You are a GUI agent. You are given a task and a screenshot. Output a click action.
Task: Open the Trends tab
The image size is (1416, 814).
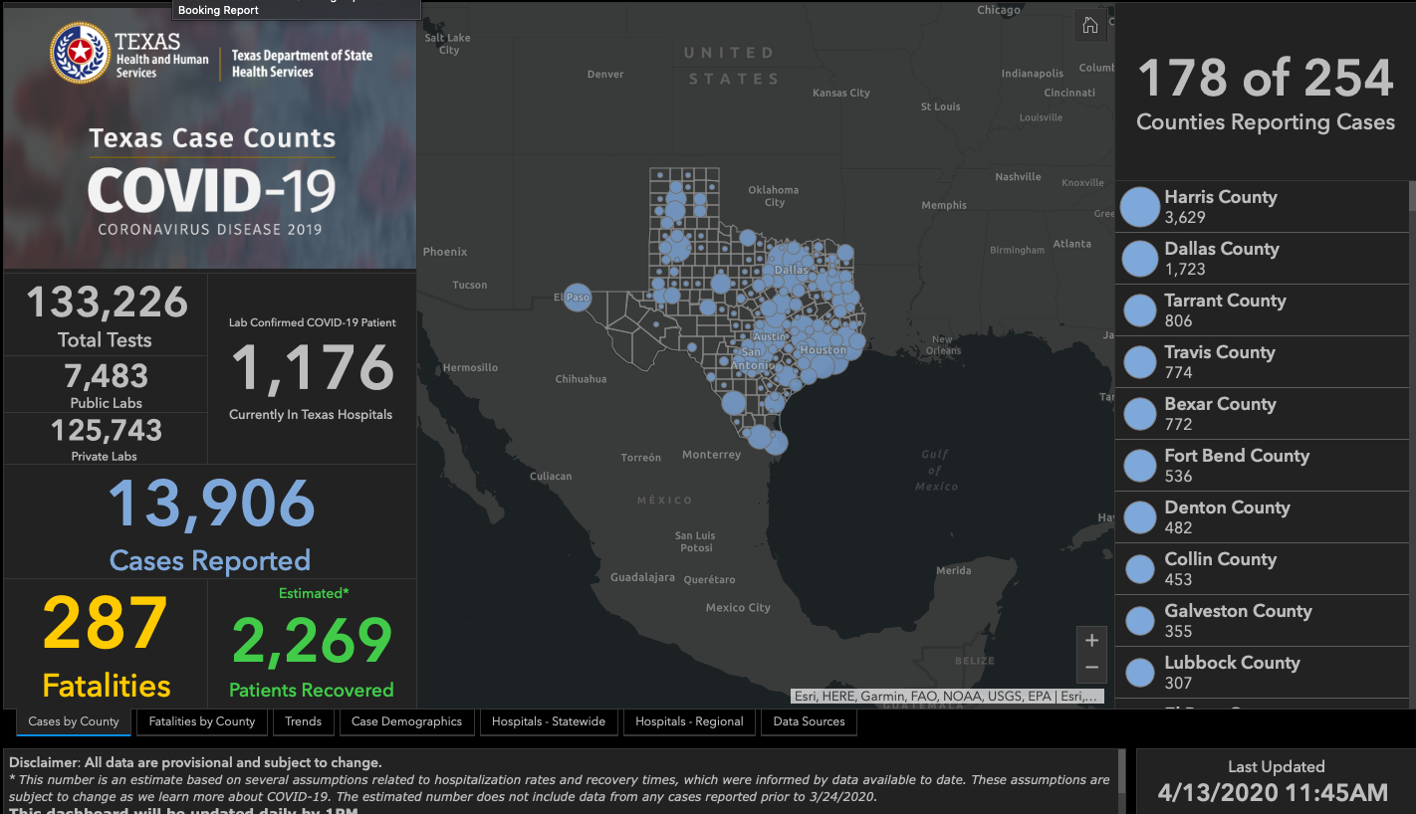[x=303, y=721]
